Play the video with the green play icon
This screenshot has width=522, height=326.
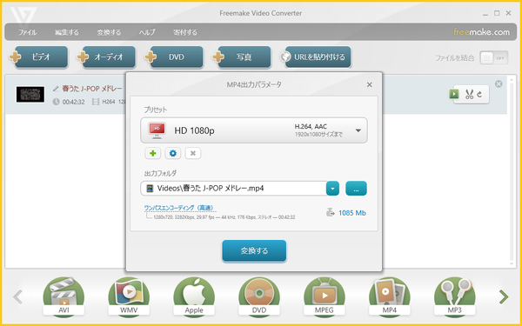pos(454,94)
